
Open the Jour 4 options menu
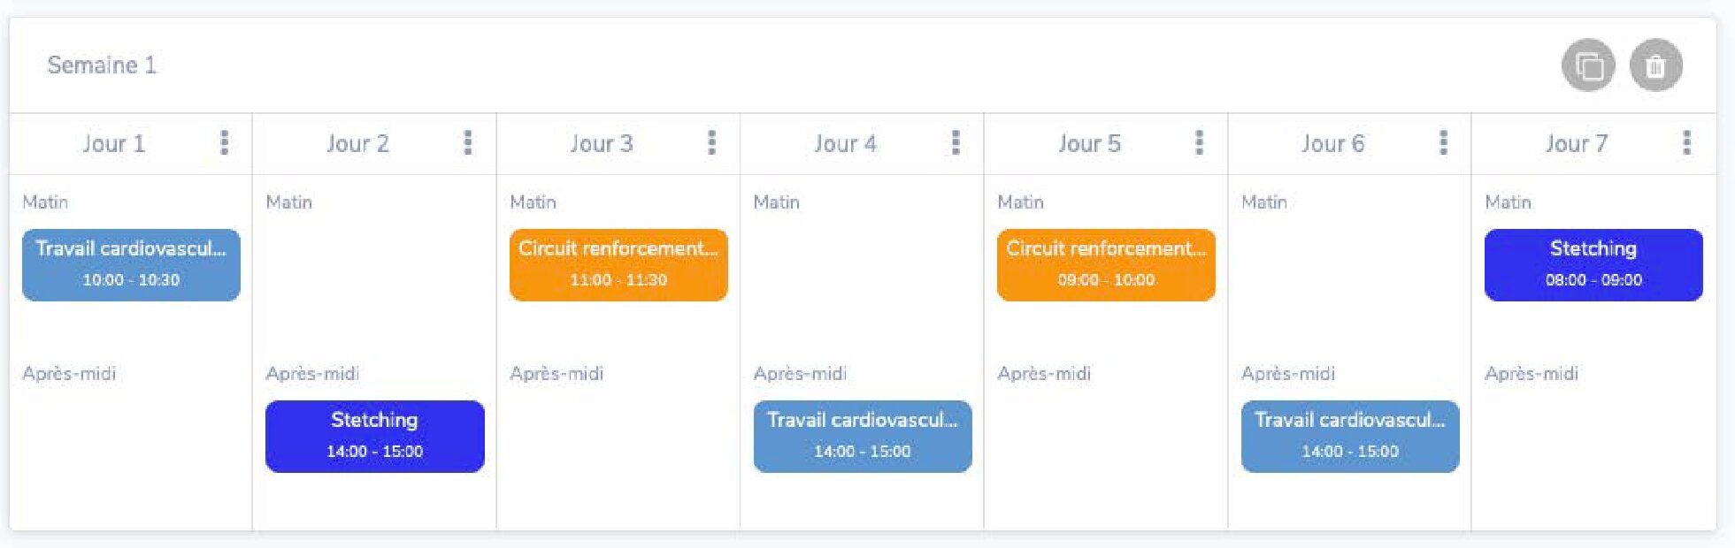click(x=956, y=143)
